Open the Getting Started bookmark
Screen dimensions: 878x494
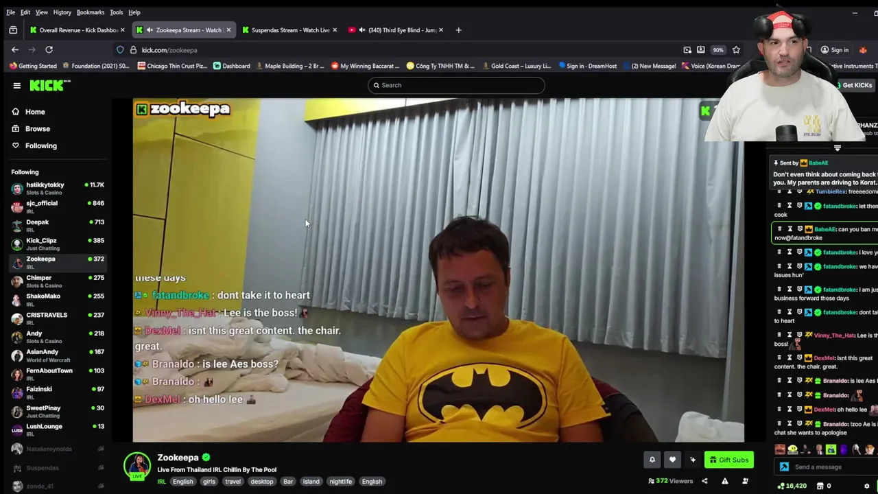pyautogui.click(x=33, y=66)
